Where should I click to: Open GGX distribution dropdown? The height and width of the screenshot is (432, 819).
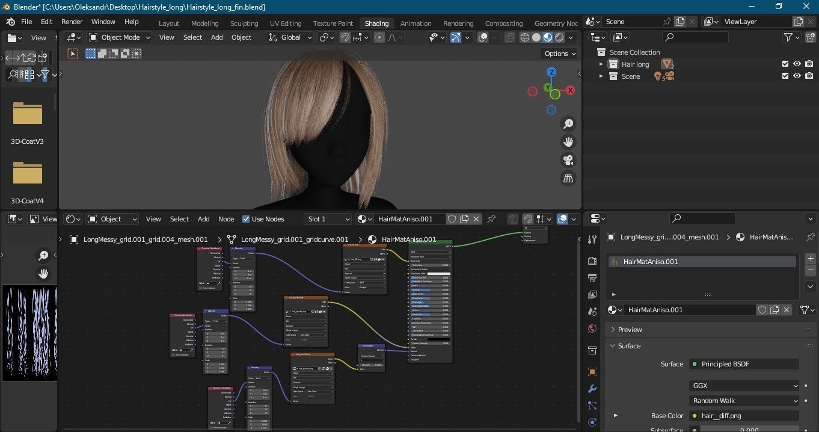tap(744, 386)
